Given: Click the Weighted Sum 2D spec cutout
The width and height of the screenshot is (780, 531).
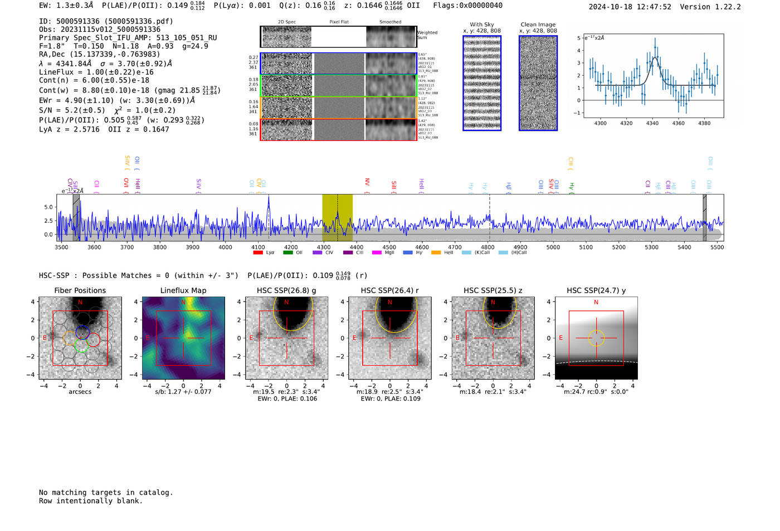Looking at the screenshot, I should point(286,37).
